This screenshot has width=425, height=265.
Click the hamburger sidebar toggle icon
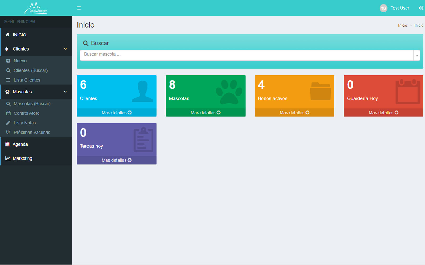click(x=79, y=8)
